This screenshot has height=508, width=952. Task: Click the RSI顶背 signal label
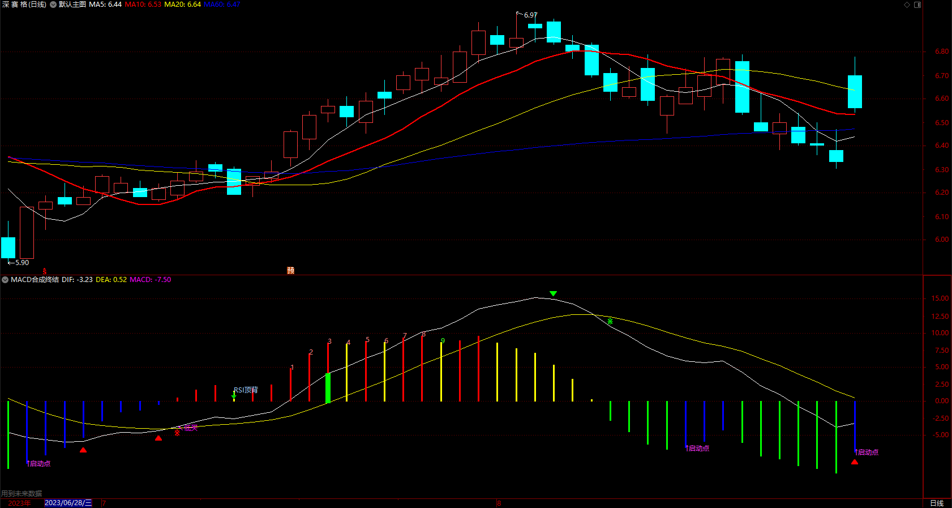246,390
